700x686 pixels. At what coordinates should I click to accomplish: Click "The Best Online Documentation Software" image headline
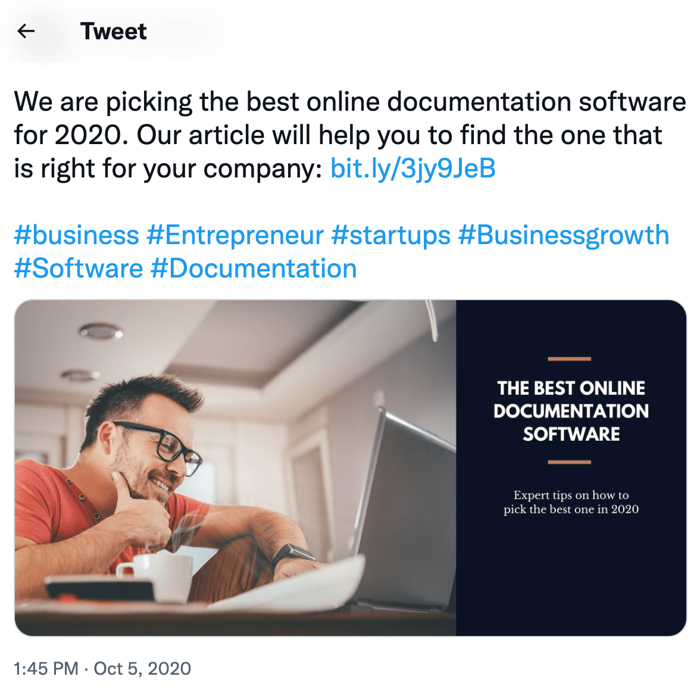pos(571,411)
